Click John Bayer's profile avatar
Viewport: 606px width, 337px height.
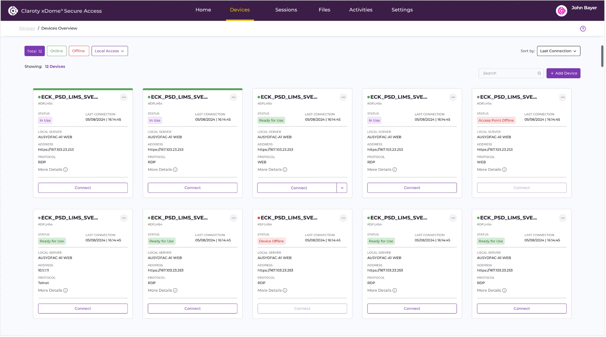tap(561, 11)
